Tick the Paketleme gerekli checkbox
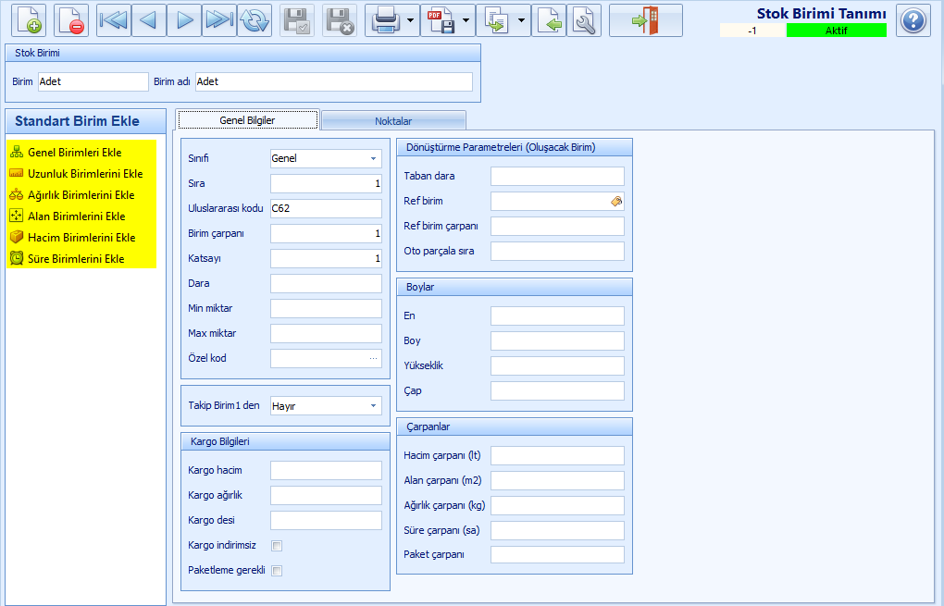The width and height of the screenshot is (944, 606). (277, 571)
